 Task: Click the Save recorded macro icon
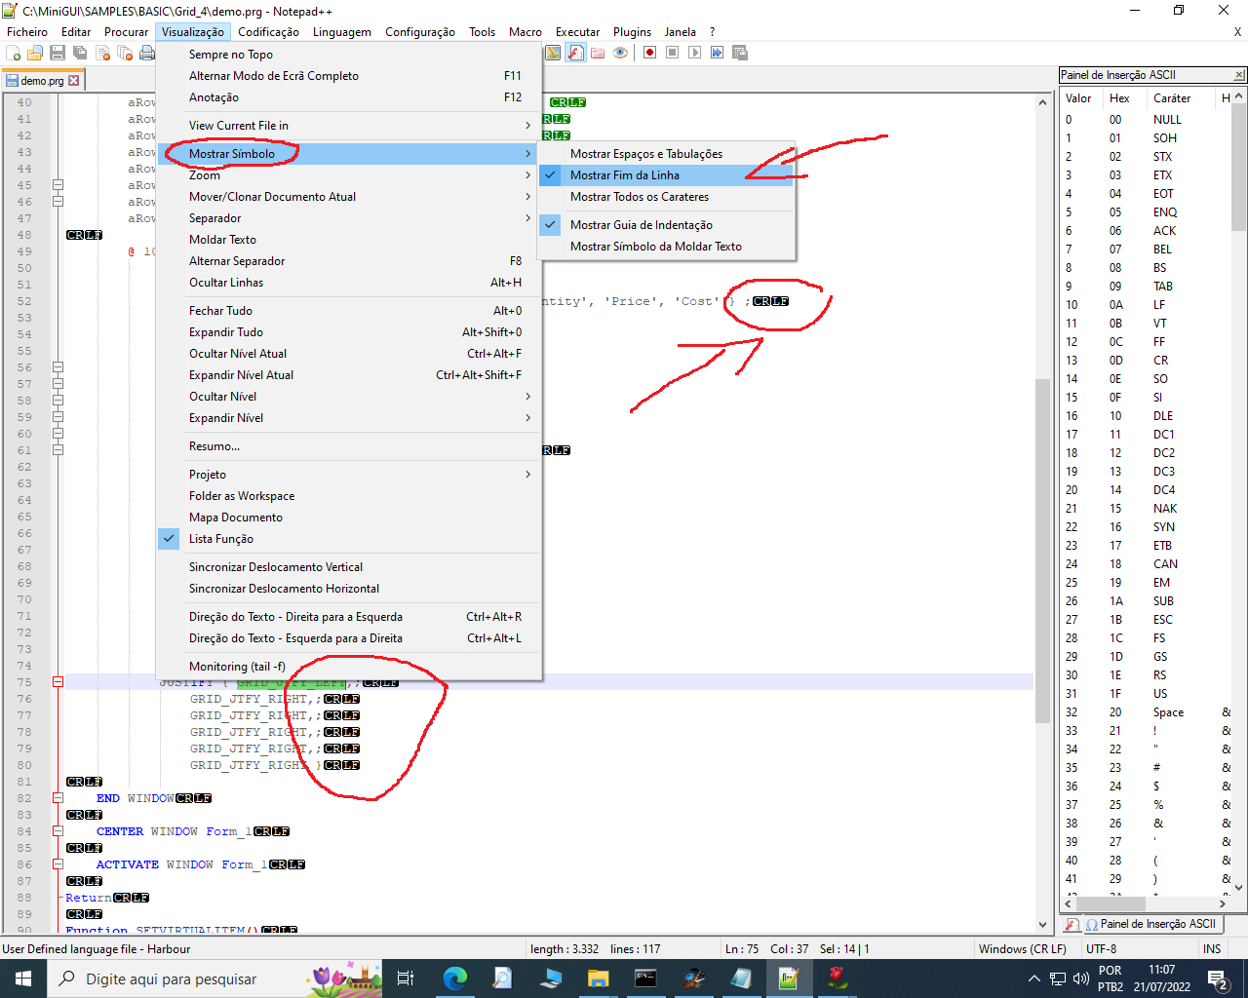point(739,53)
